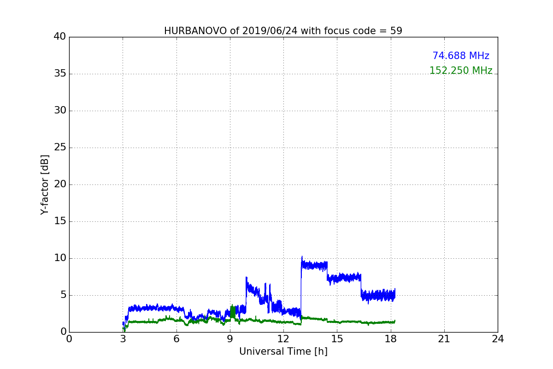Click y-axis tick value 35
This screenshot has width=553, height=369.
[x=59, y=74]
